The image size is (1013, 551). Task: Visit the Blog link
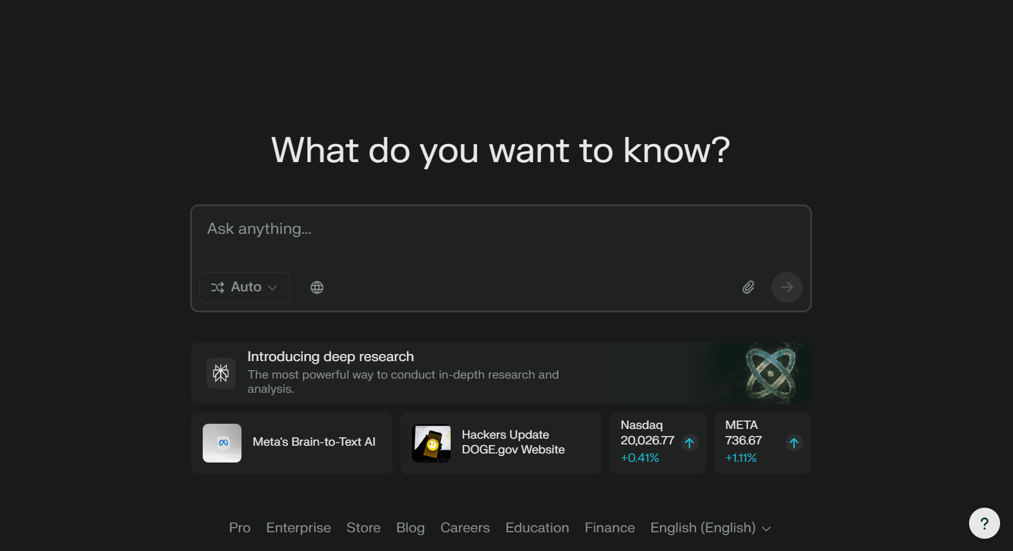411,528
